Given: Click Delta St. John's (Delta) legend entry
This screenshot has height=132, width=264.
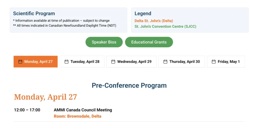Looking at the screenshot, I should pos(154,21).
